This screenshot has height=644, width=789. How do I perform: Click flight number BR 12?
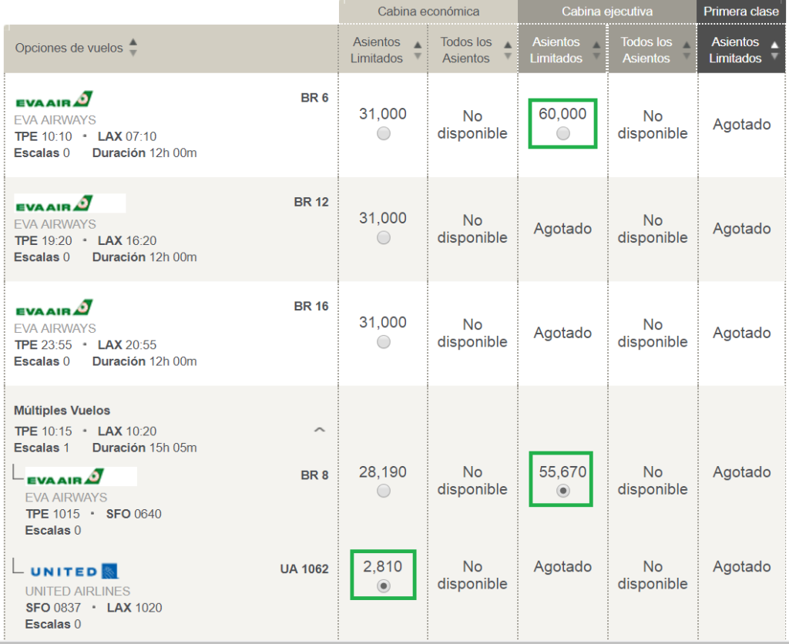(311, 202)
